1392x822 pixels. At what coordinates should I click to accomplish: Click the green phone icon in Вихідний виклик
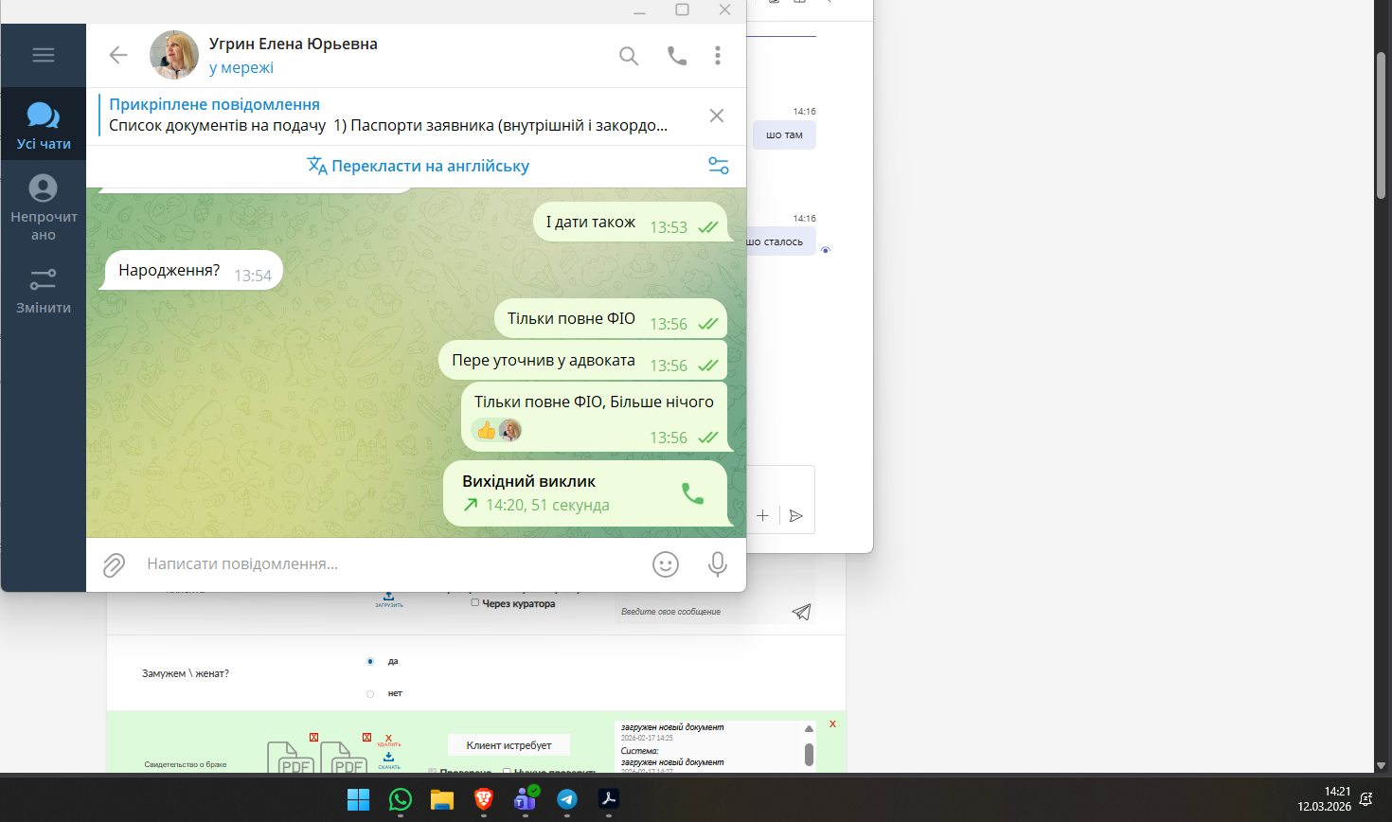(x=693, y=493)
